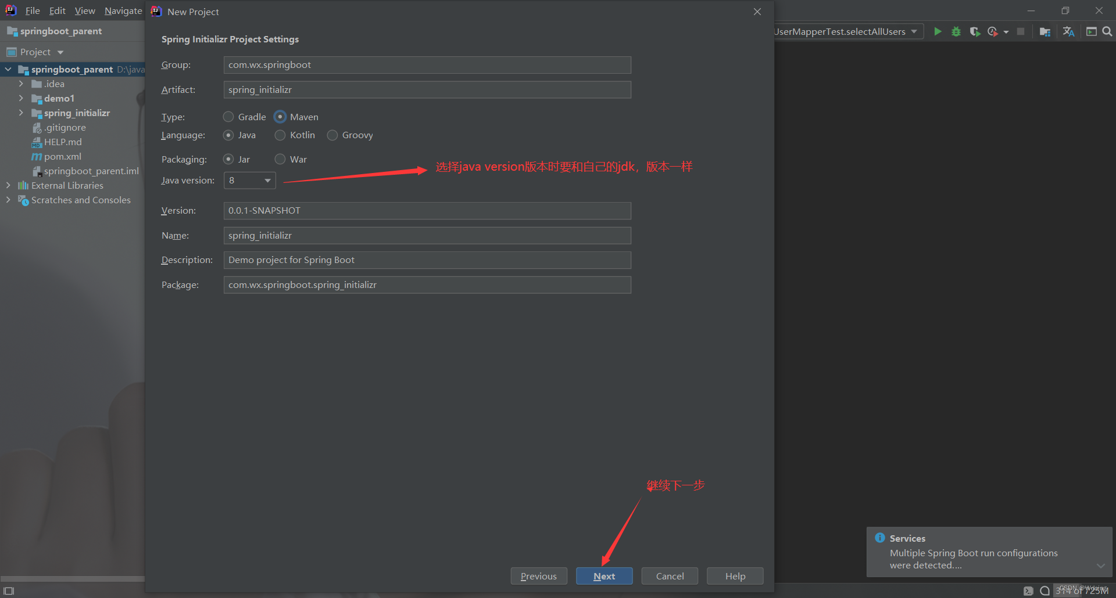Expand the Scratches and Consoles node
Screen dimensions: 1116x598
(8, 200)
